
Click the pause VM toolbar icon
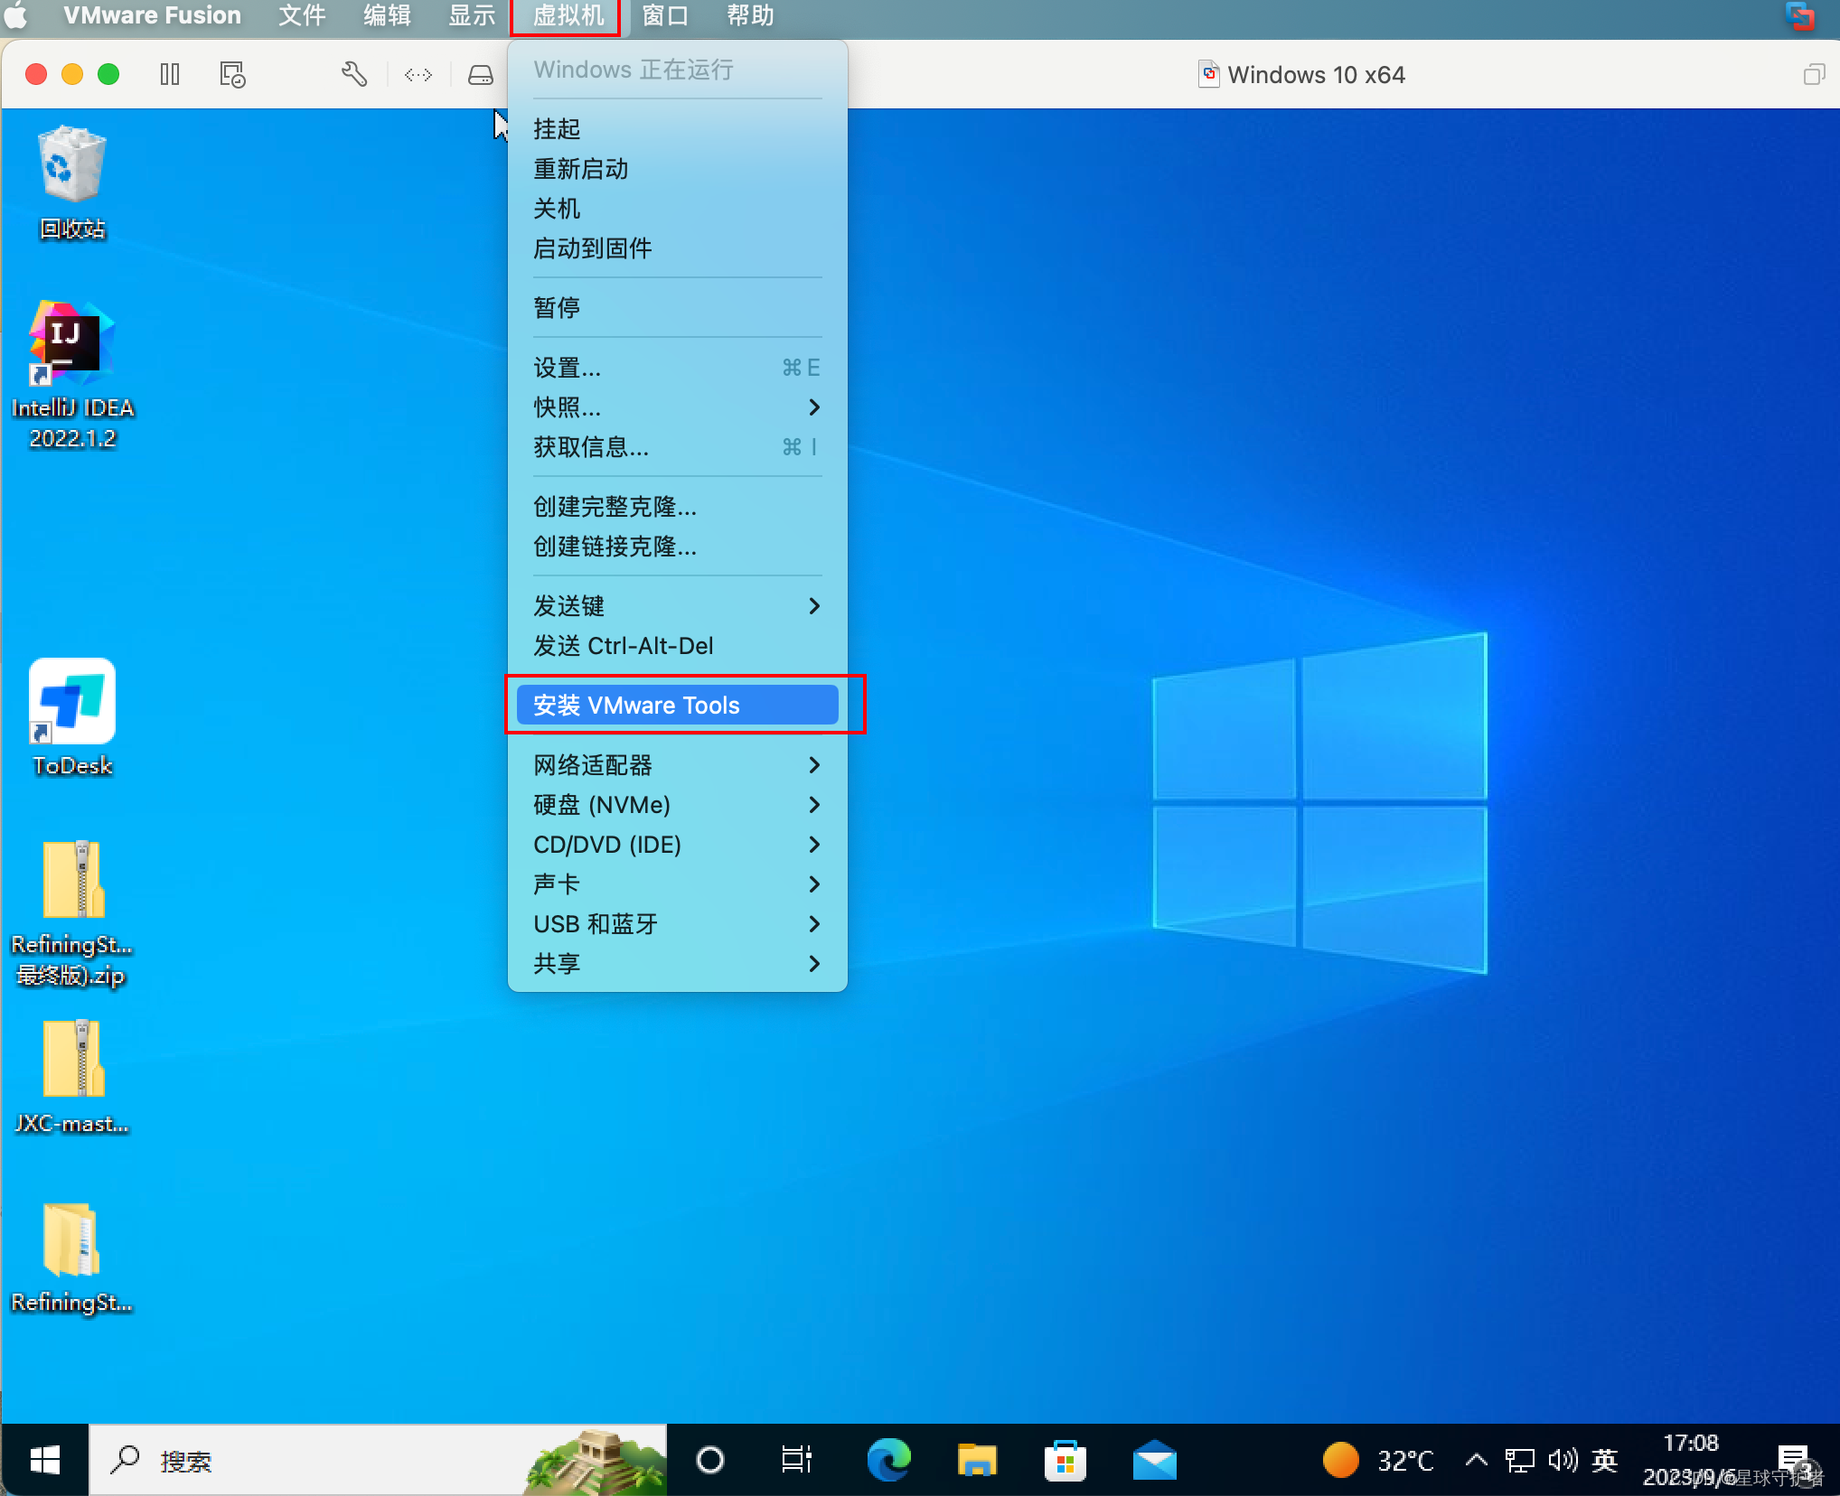click(170, 74)
